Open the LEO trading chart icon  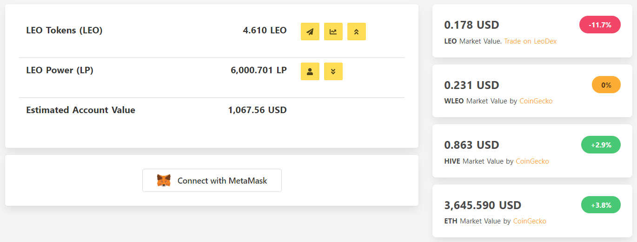tap(333, 32)
